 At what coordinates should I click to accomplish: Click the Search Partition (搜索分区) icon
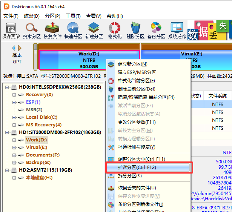pos(32,30)
